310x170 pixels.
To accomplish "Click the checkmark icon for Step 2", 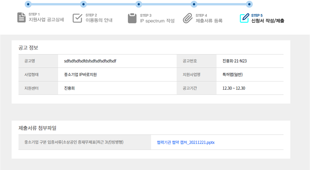I will click(x=77, y=18).
